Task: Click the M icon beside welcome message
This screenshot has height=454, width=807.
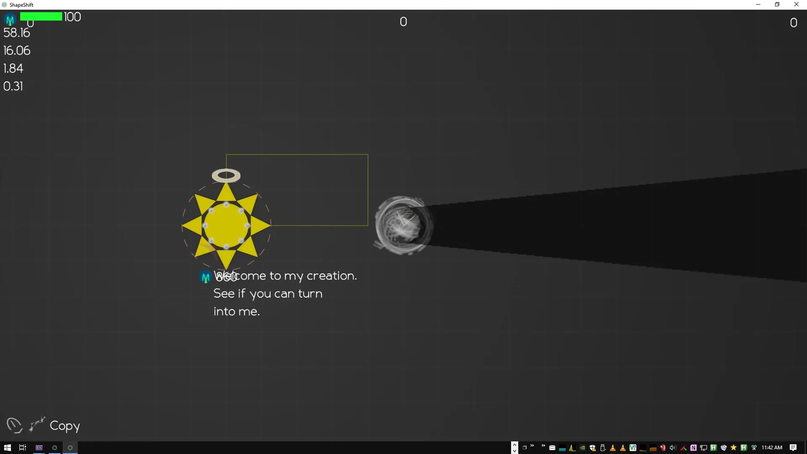Action: coord(206,277)
